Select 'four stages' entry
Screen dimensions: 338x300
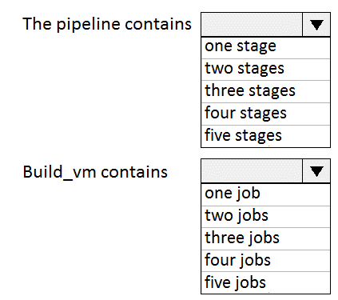tap(265, 114)
